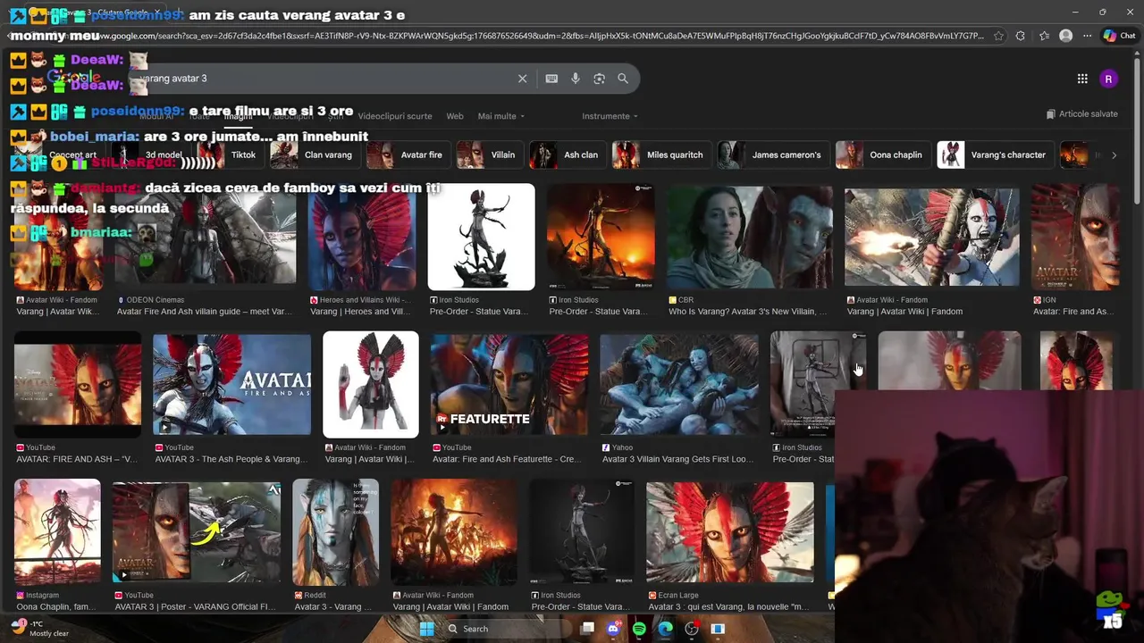Select the 'Avatar fire' suggestion chip
Screen dimensions: 1144x643
[407, 154]
